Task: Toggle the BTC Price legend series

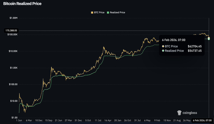Action: [x=98, y=13]
